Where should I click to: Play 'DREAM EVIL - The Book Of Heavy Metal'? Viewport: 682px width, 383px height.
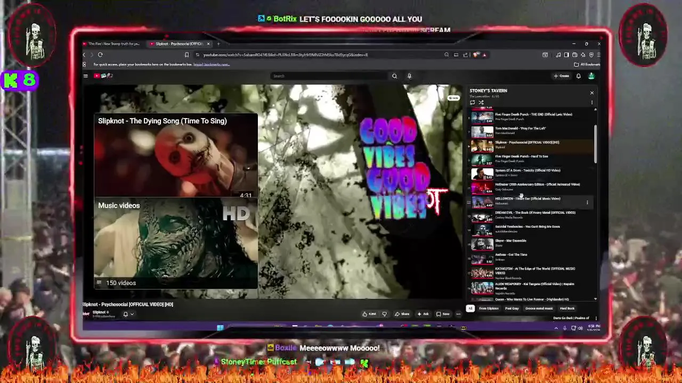point(531,215)
